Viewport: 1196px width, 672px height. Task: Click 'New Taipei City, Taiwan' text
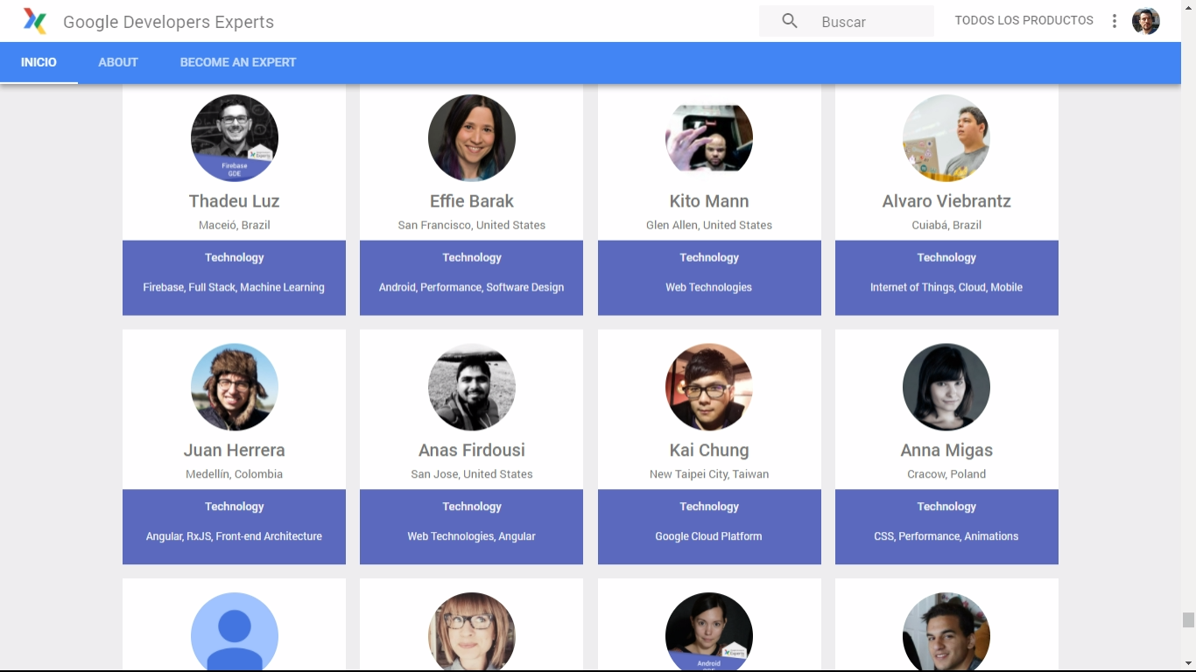click(x=709, y=474)
